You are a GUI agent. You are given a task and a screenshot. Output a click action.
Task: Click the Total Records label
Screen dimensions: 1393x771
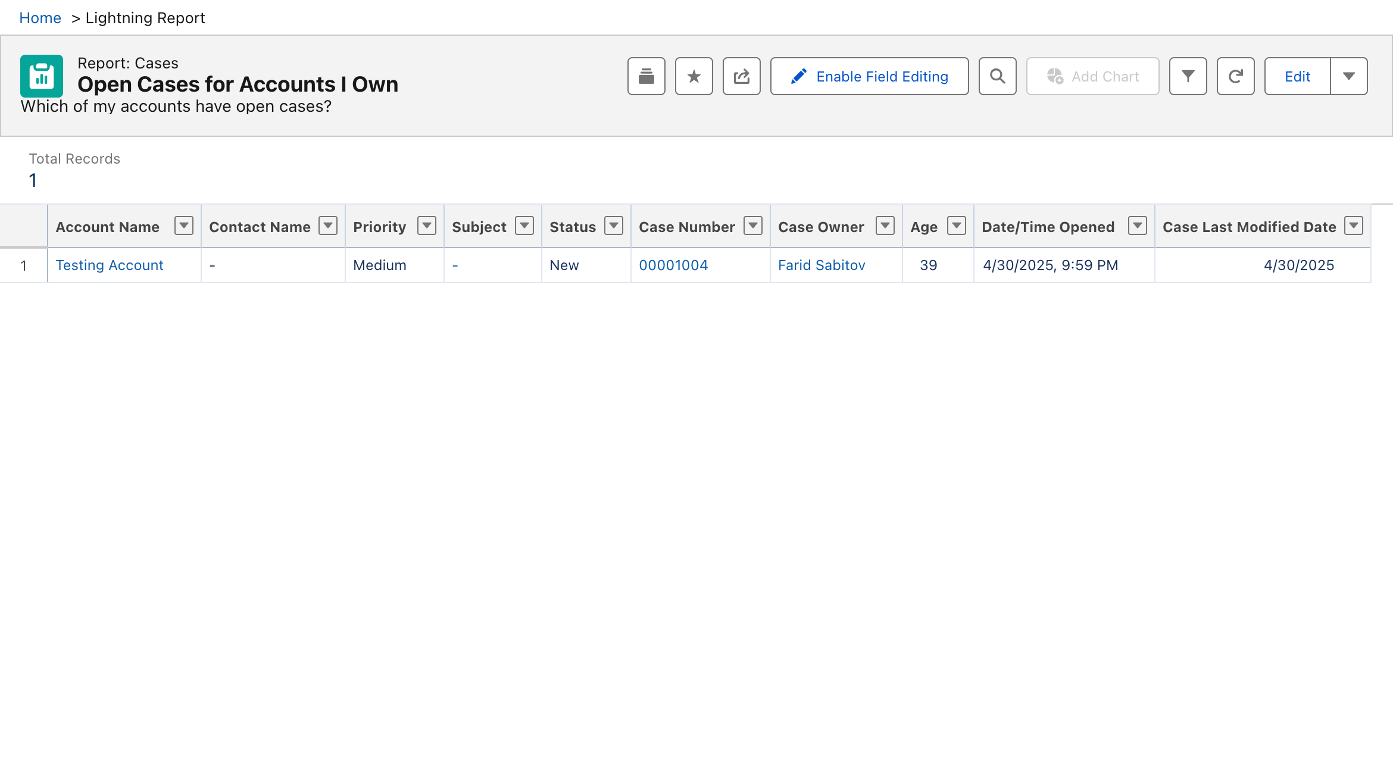click(x=74, y=159)
